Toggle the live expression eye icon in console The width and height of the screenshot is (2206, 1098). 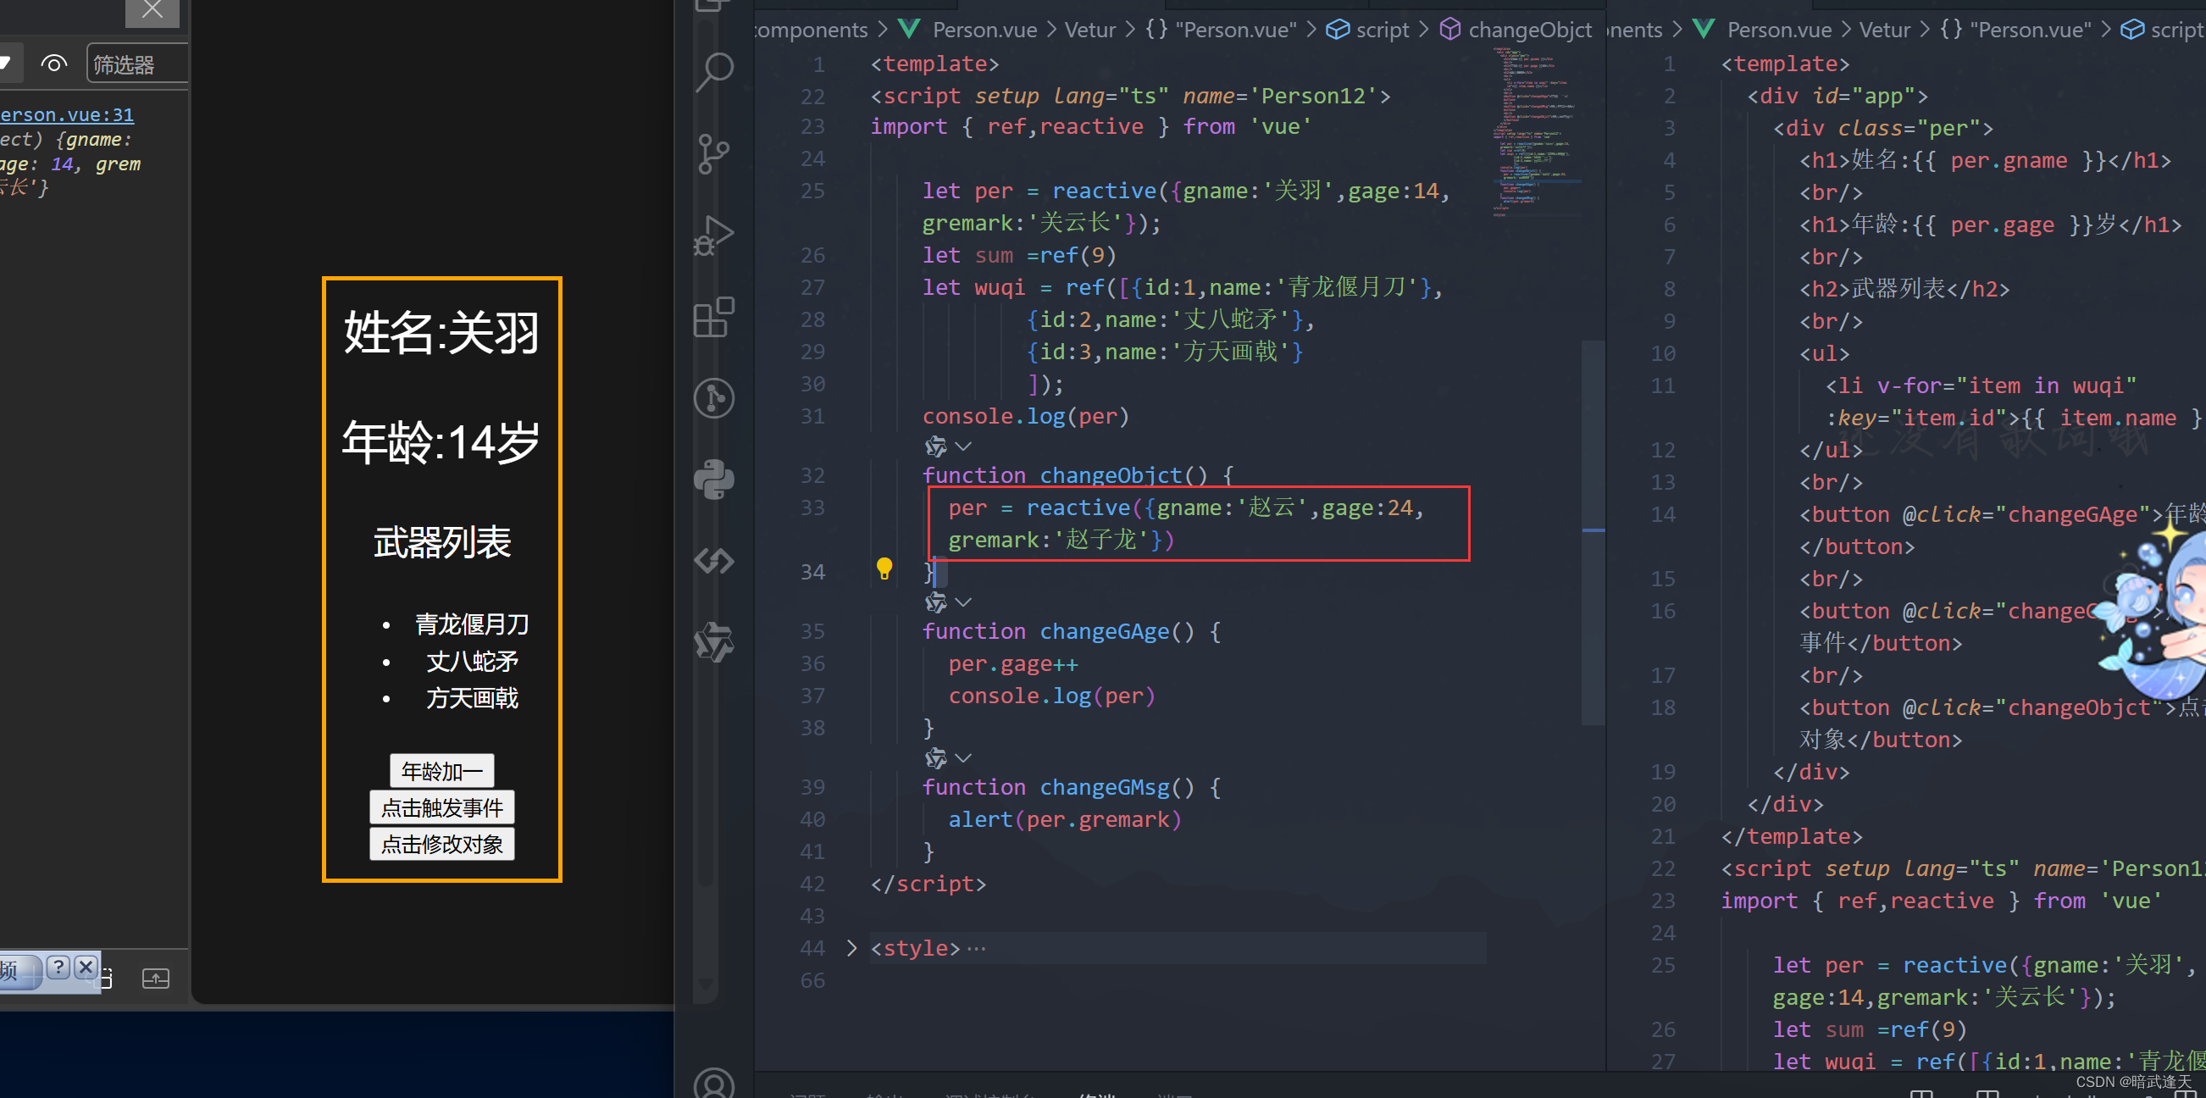pyautogui.click(x=54, y=64)
